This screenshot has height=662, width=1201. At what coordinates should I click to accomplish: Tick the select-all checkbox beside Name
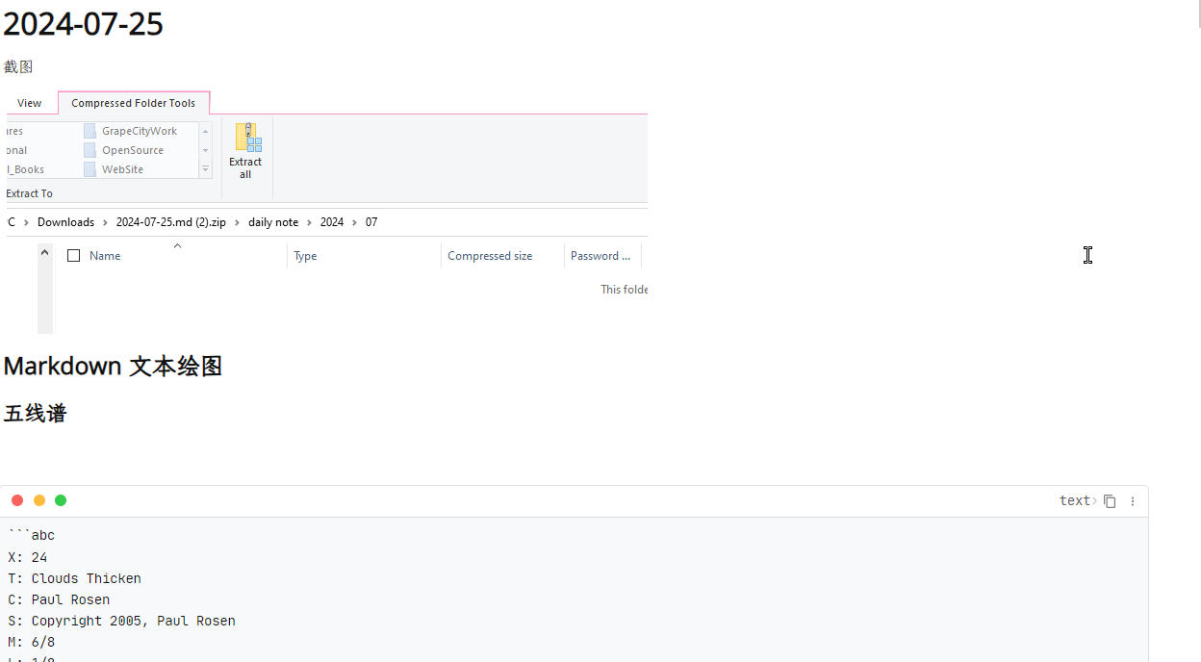(73, 256)
